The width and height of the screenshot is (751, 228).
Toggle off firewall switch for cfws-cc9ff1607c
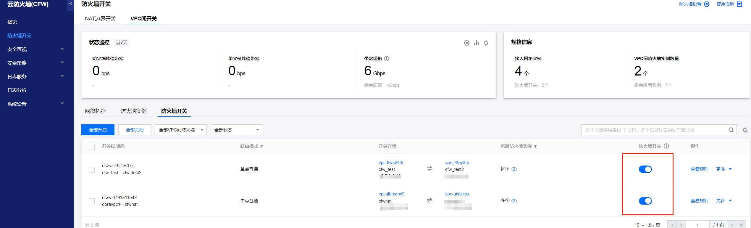(x=645, y=169)
